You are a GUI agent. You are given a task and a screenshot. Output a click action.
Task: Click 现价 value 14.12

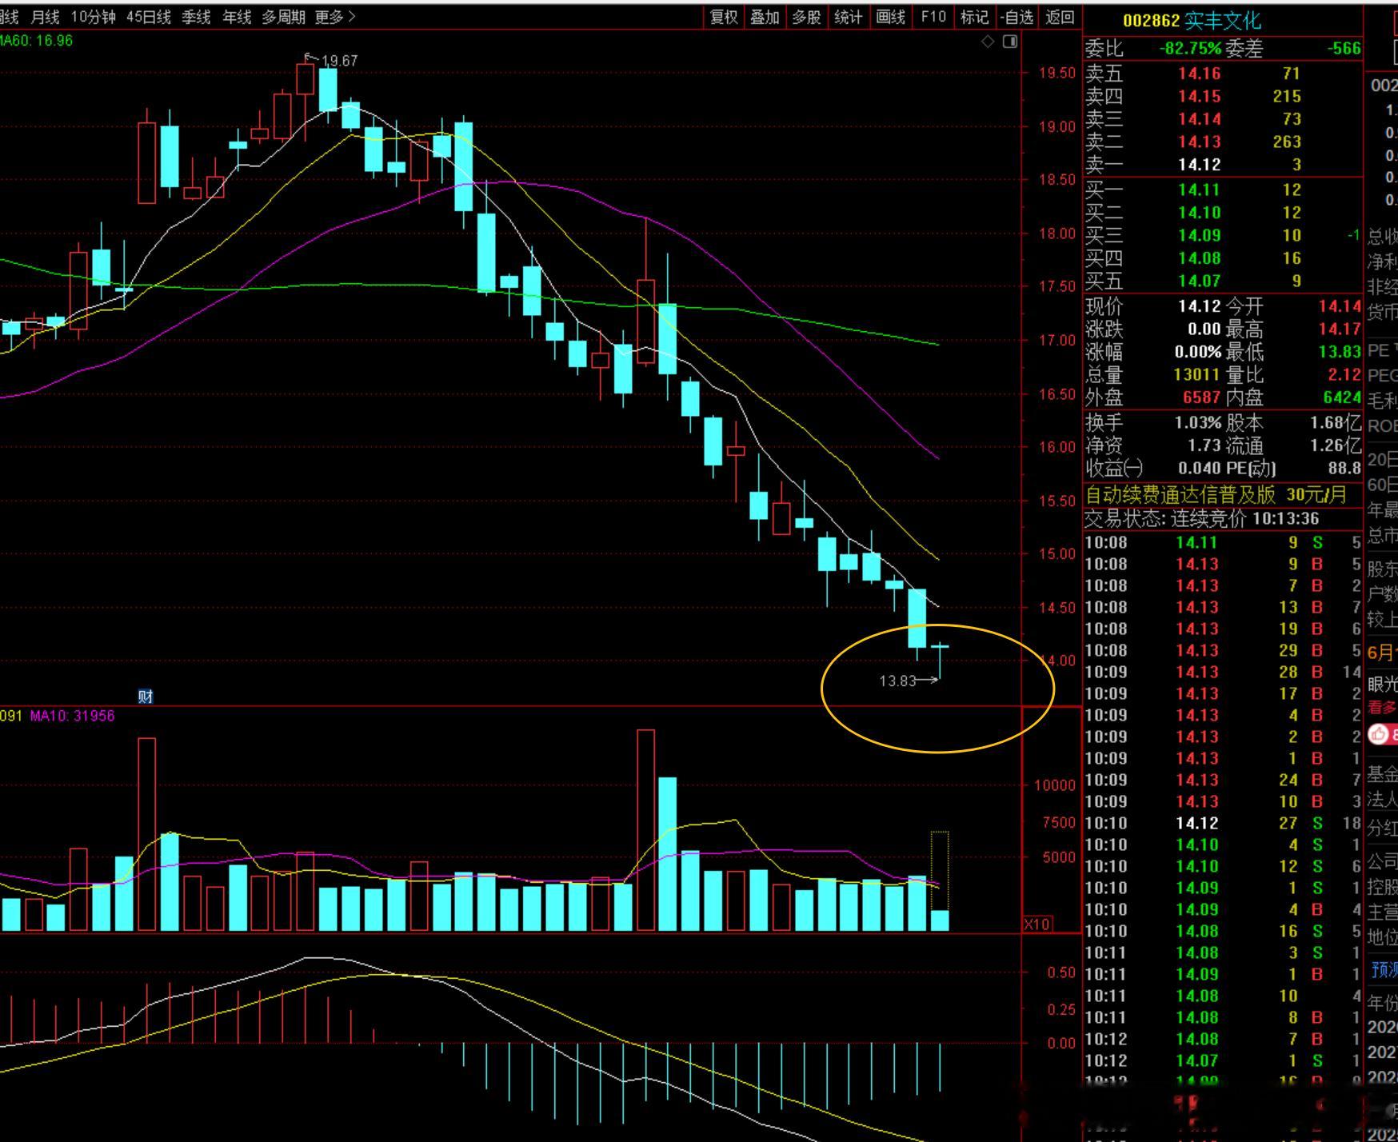coord(1199,306)
